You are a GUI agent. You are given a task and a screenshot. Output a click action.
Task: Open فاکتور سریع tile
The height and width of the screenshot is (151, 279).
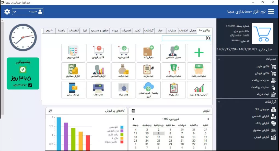[73, 53]
